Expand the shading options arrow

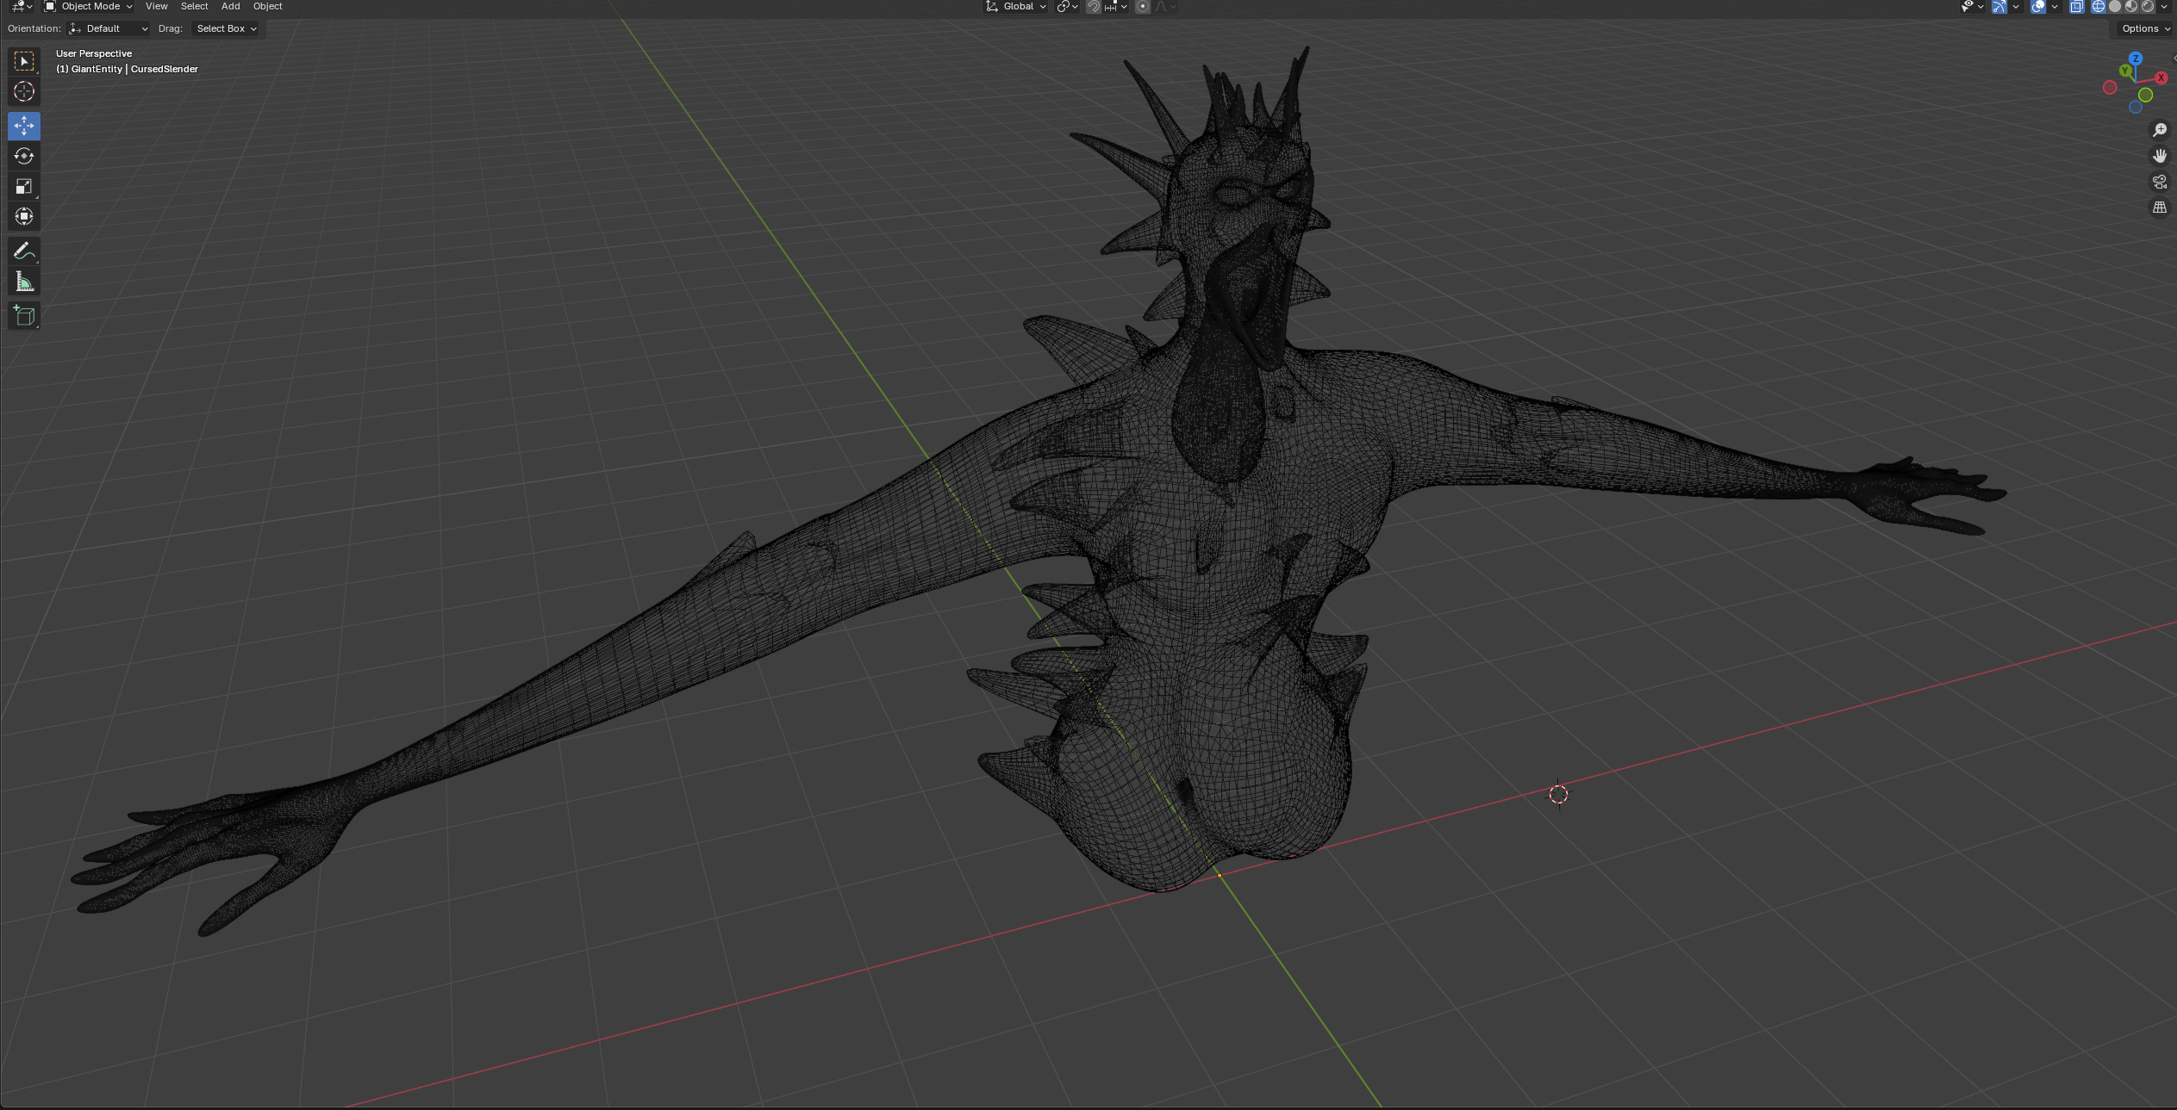[x=2164, y=6]
